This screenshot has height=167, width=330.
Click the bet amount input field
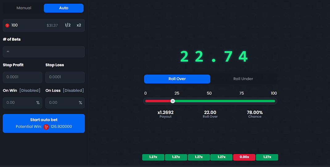click(28, 25)
